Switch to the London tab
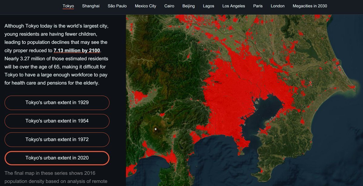363x186 pixels. 278,6
